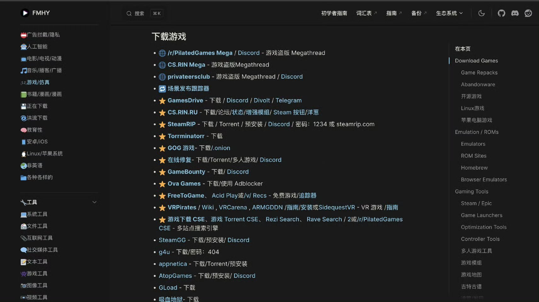This screenshot has height=302, width=539.
Task: Open 人工智能 sidebar item
Action: pyautogui.click(x=34, y=47)
